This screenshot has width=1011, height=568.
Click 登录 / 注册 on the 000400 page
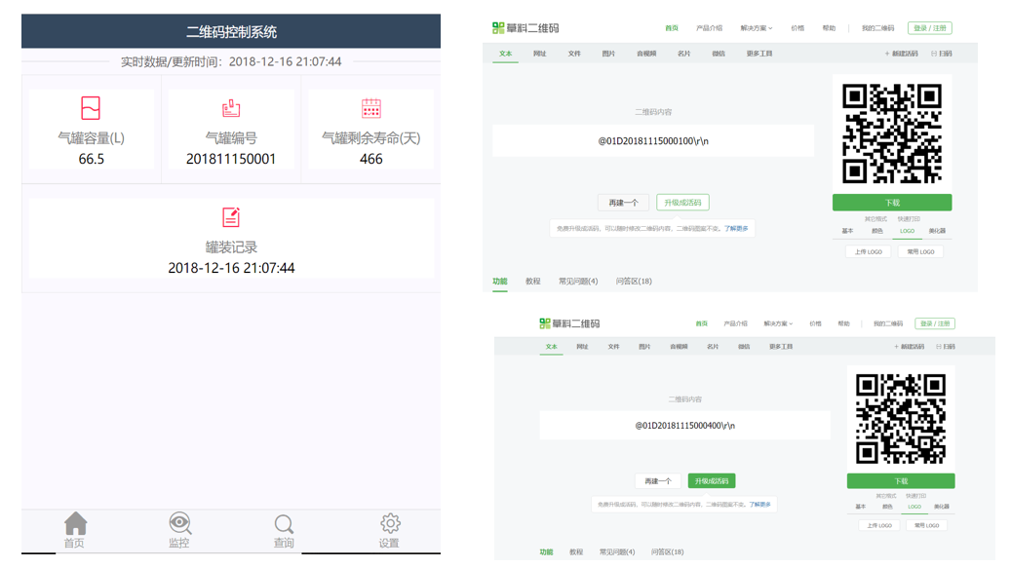(x=935, y=323)
